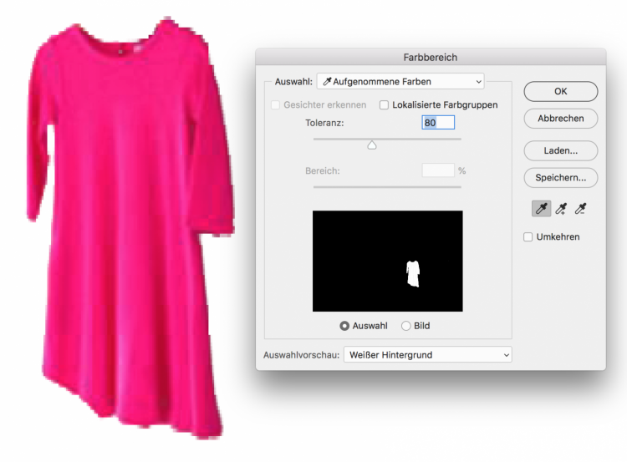The image size is (627, 462).
Task: Click the Toleranz: label text
Action: [324, 123]
